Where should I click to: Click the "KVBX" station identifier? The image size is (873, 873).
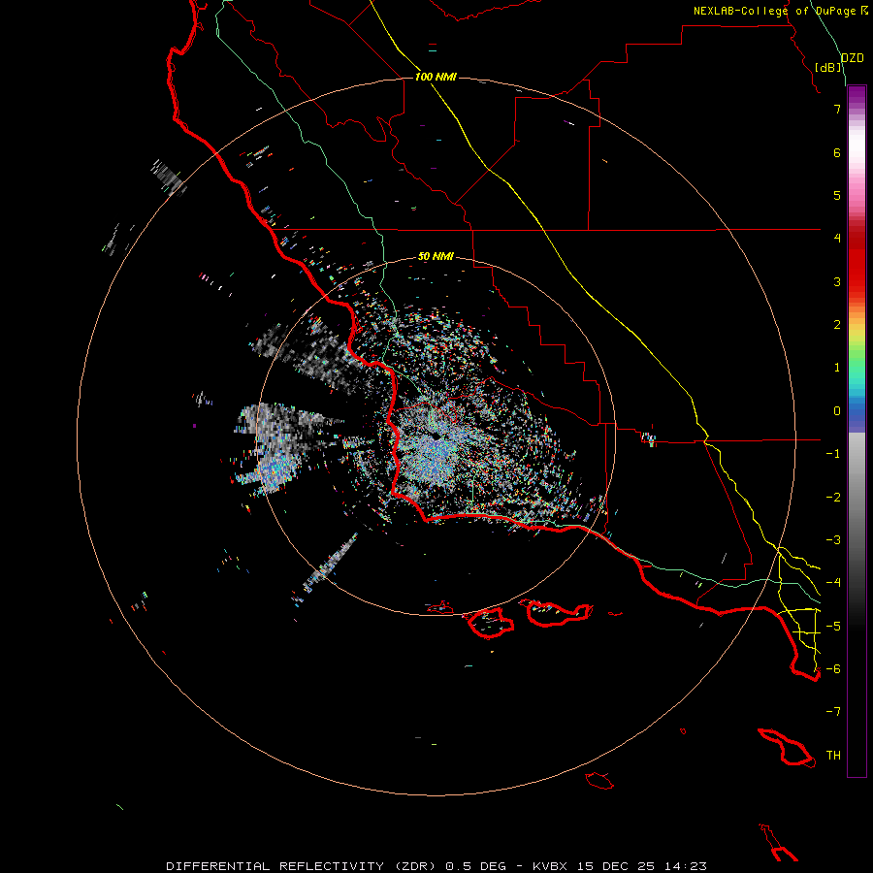point(550,866)
